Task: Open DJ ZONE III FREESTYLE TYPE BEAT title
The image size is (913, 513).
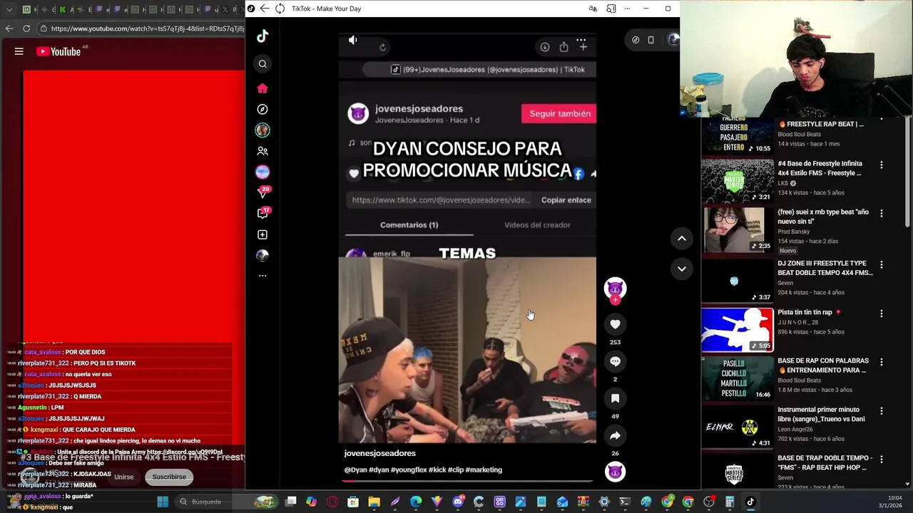Action: pos(825,268)
